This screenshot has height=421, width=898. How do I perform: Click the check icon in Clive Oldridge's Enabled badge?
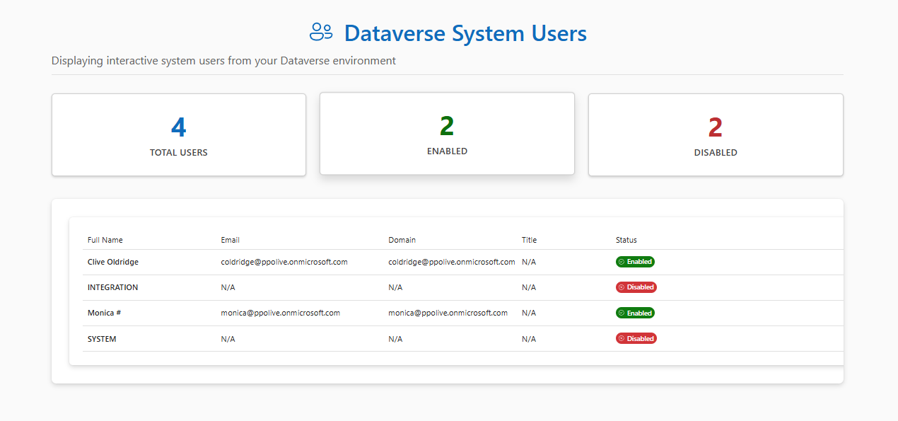tap(622, 261)
